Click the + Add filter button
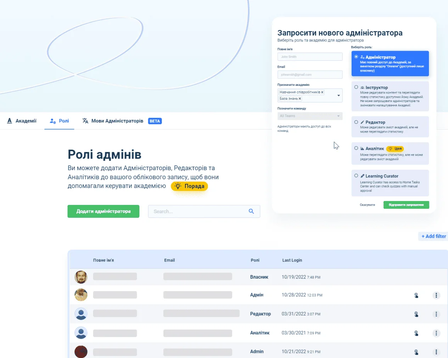 (x=433, y=236)
